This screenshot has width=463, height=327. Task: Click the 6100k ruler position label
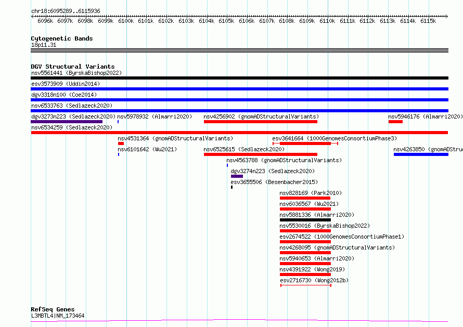pos(126,21)
